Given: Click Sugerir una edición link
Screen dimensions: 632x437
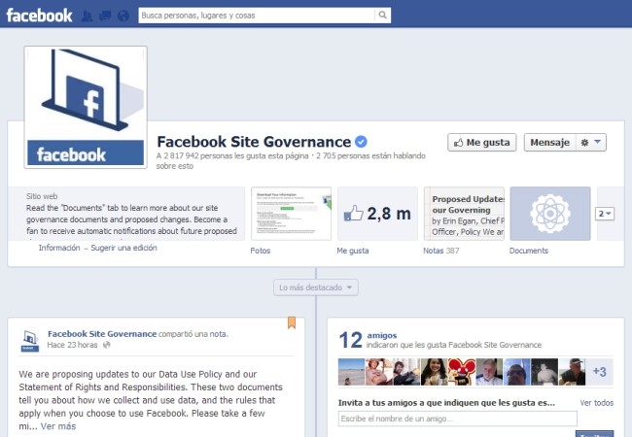Looking at the screenshot, I should [x=123, y=248].
